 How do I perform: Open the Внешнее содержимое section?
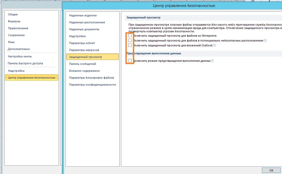point(93,71)
